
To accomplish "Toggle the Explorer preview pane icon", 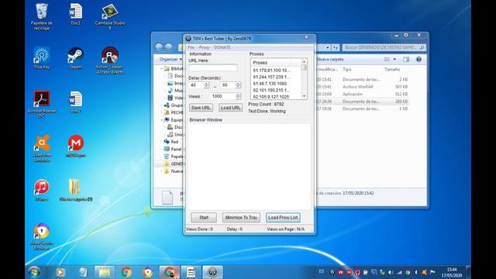I will 406,59.
